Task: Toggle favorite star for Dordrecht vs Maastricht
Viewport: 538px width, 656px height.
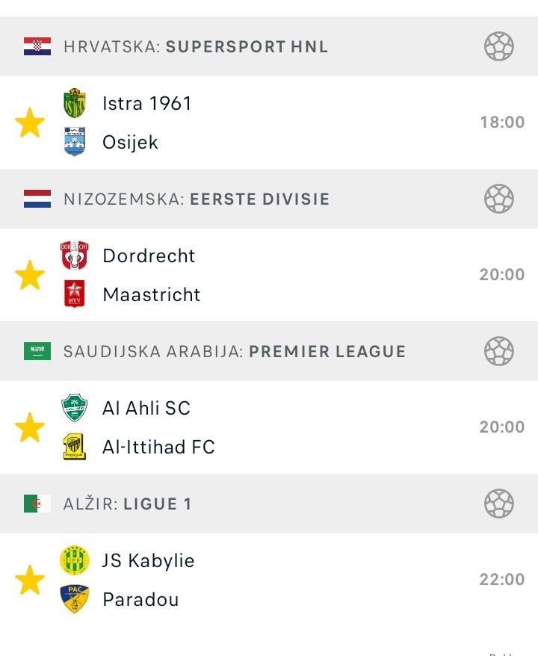Action: click(x=30, y=275)
